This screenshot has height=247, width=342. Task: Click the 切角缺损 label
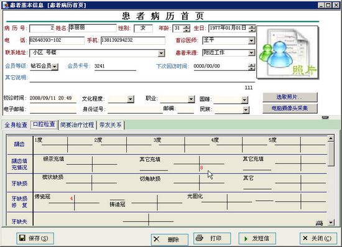150,179
